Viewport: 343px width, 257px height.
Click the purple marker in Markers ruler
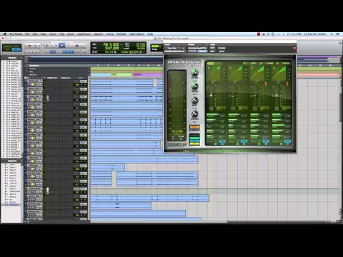(148, 75)
